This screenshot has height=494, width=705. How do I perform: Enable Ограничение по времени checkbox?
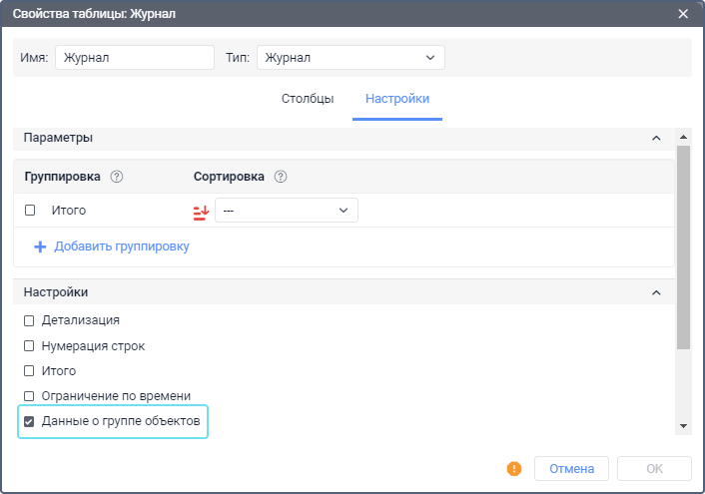(29, 396)
